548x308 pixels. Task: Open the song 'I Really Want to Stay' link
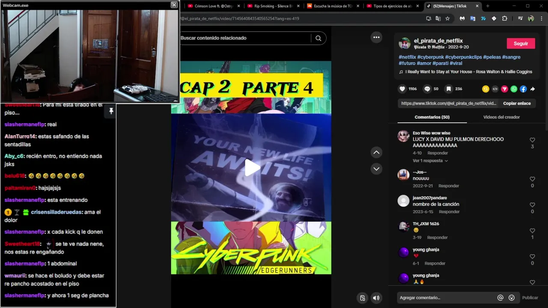[469, 72]
